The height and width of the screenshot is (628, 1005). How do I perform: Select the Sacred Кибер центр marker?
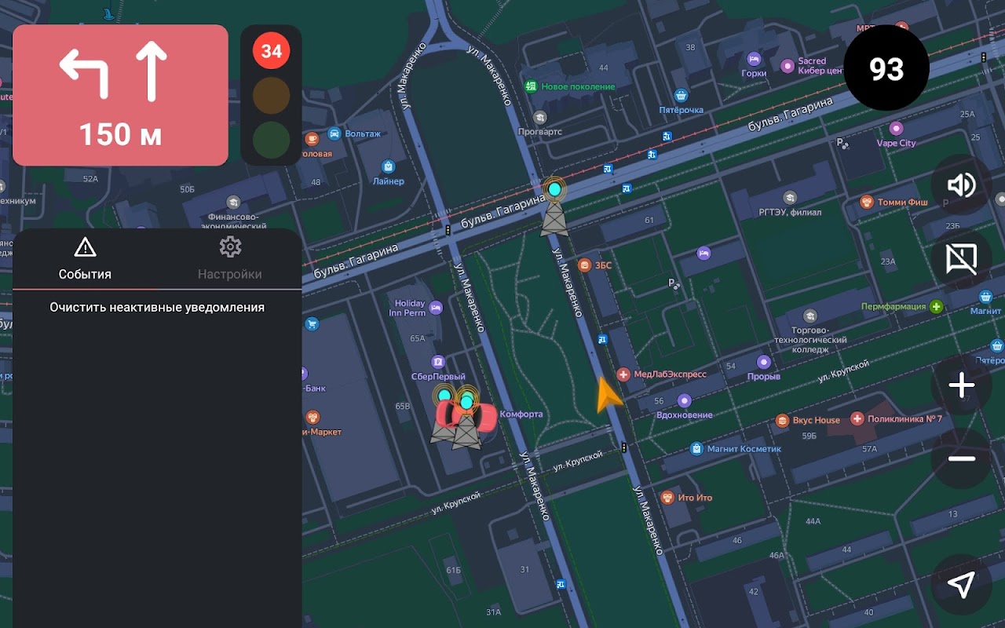click(788, 66)
